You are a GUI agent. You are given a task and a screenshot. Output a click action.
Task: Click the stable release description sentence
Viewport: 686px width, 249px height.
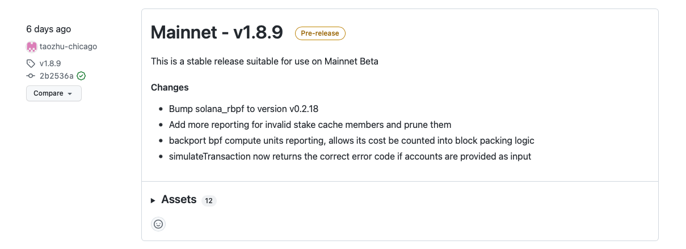tap(264, 61)
